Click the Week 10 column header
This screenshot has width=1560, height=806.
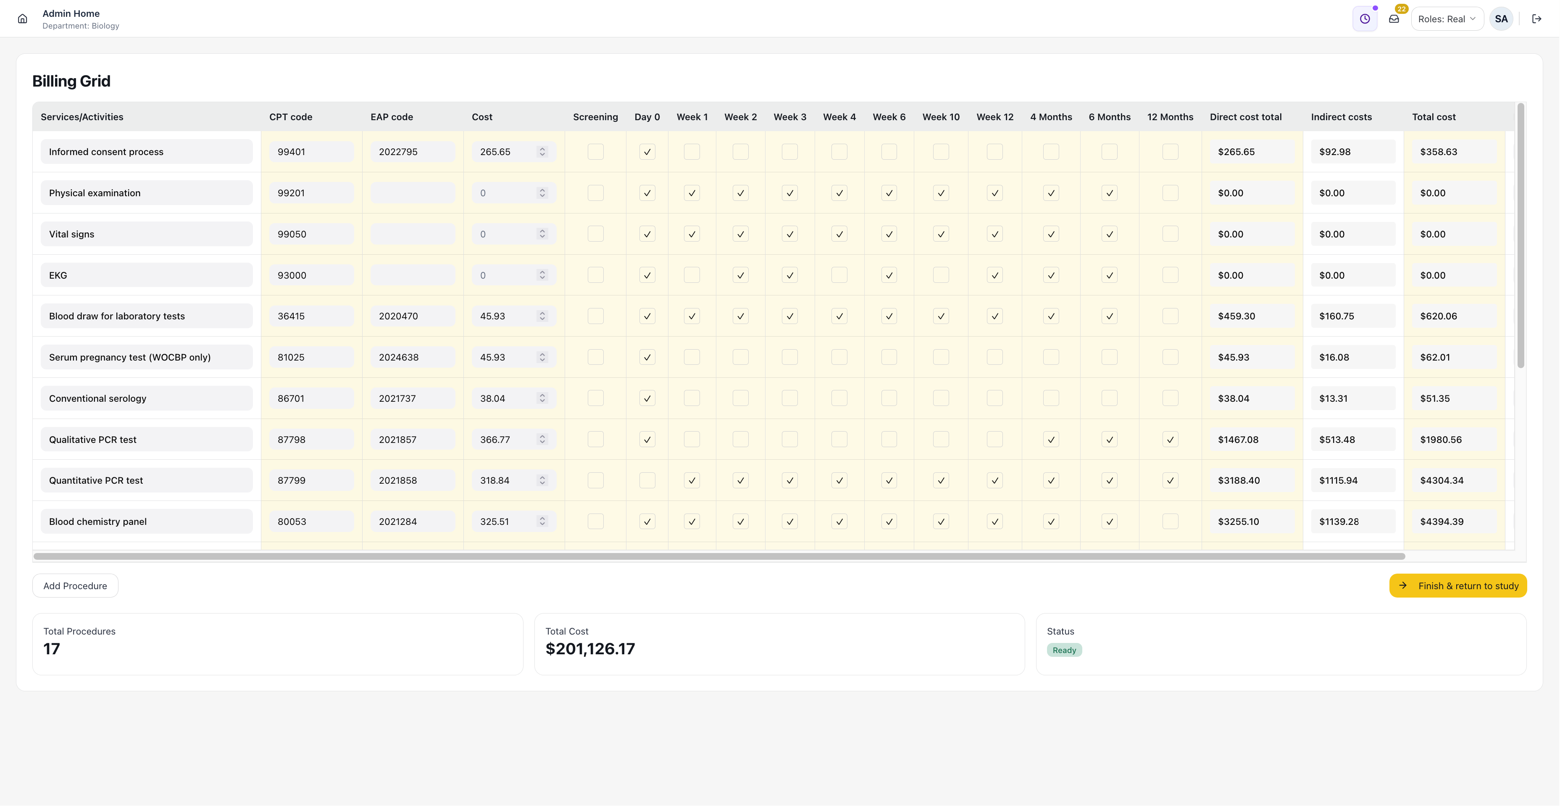[940, 117]
